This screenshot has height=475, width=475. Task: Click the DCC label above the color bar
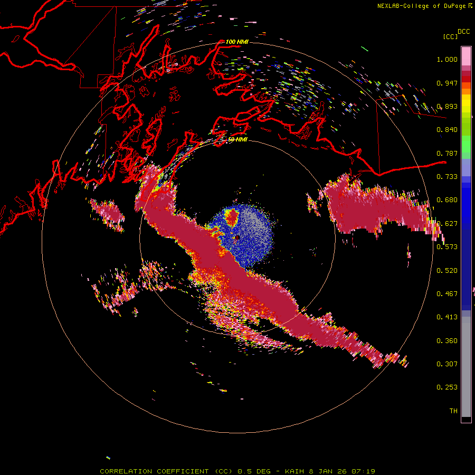463,32
